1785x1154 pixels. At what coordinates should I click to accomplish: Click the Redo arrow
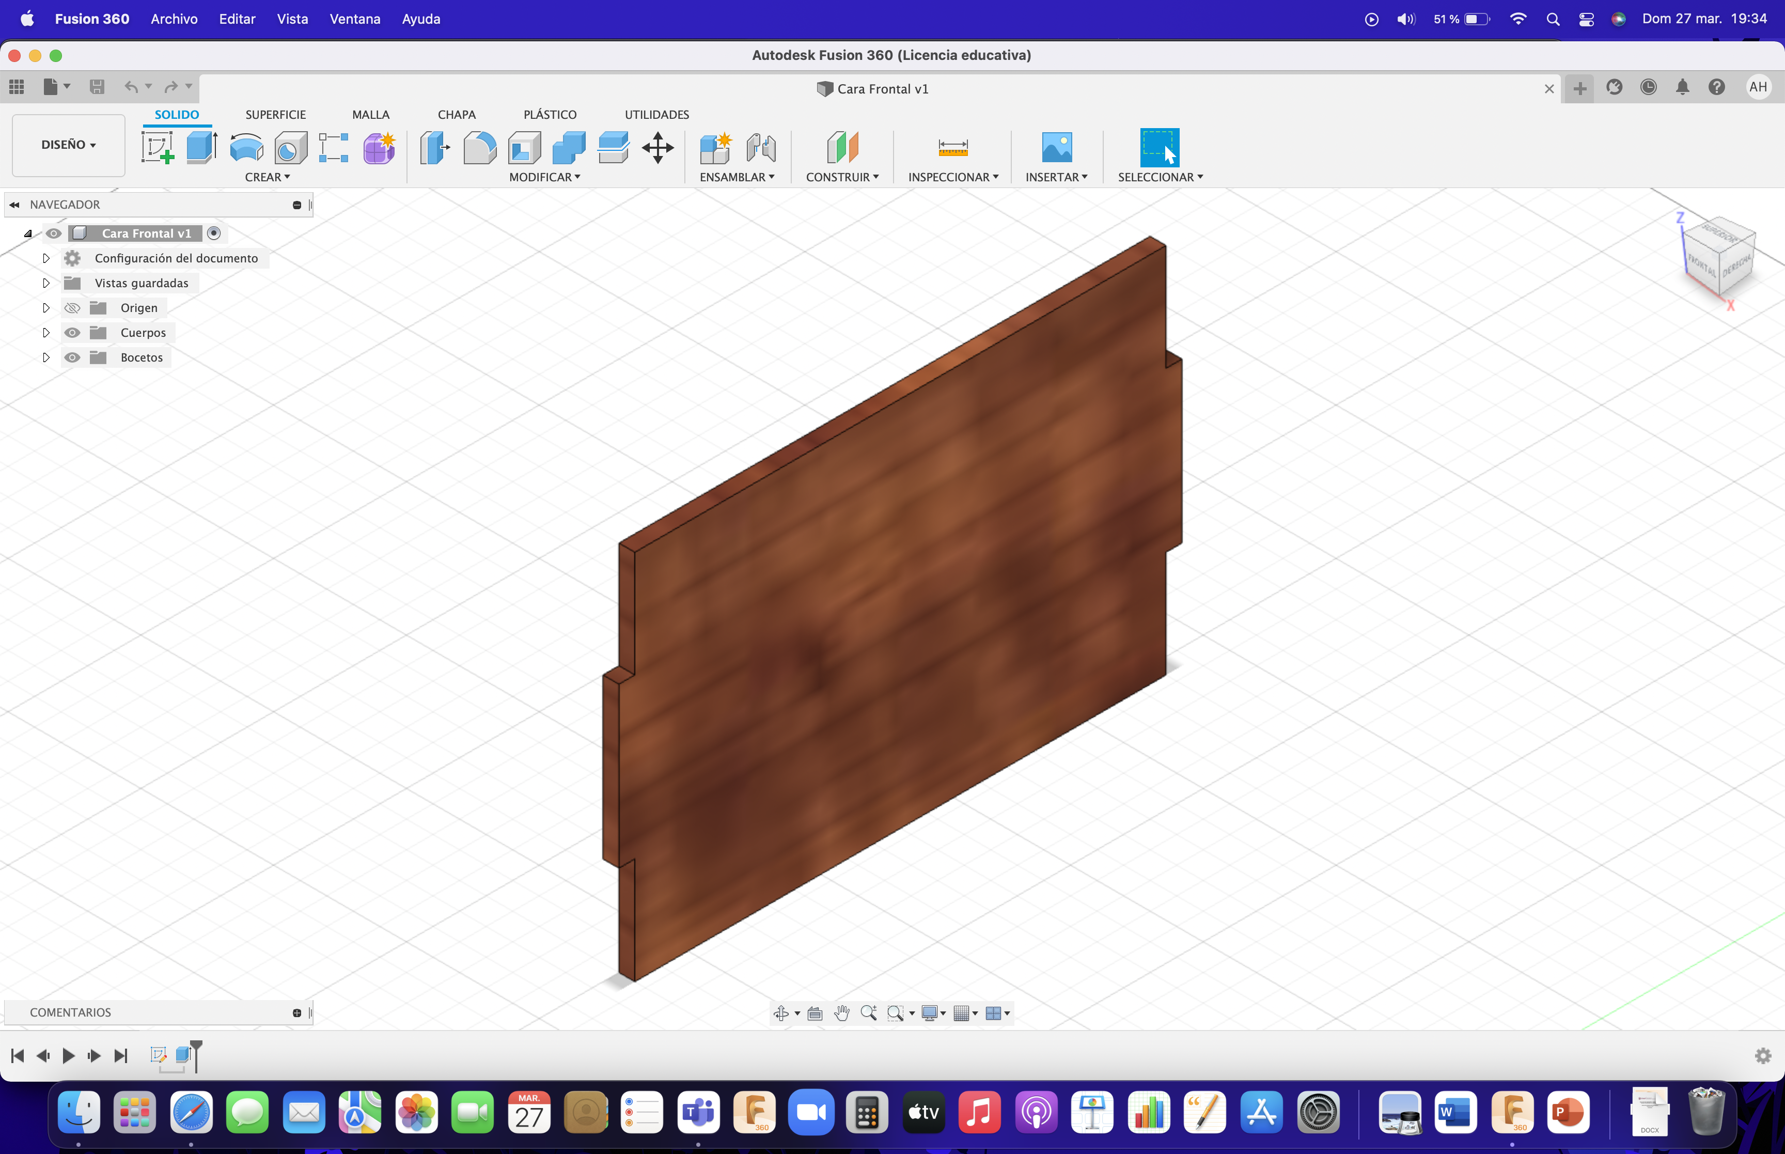coord(171,87)
